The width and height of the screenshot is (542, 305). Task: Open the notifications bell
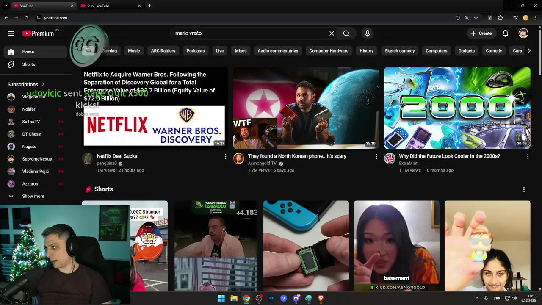click(505, 33)
